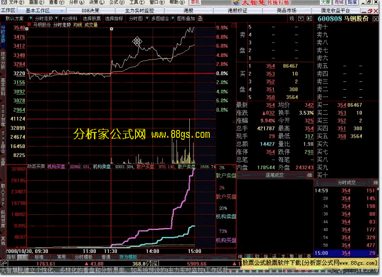Click the 委托 trading icon in title bar
The height and width of the screenshot is (277, 382).
195,2
